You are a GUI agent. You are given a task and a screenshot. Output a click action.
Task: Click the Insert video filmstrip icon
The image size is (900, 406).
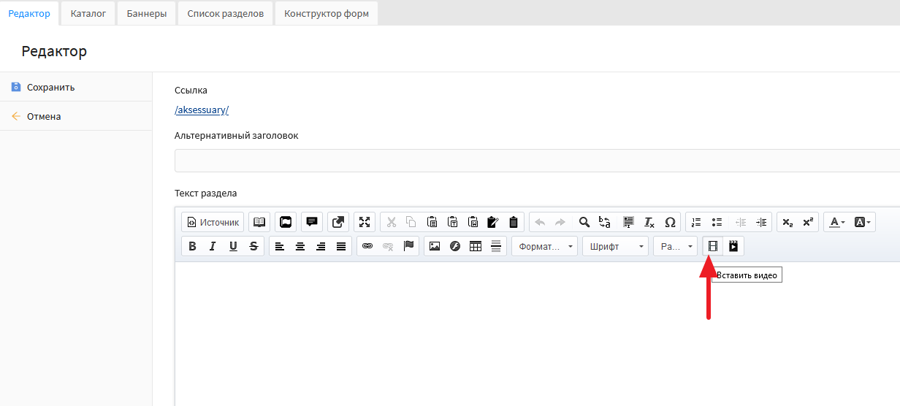[712, 247]
